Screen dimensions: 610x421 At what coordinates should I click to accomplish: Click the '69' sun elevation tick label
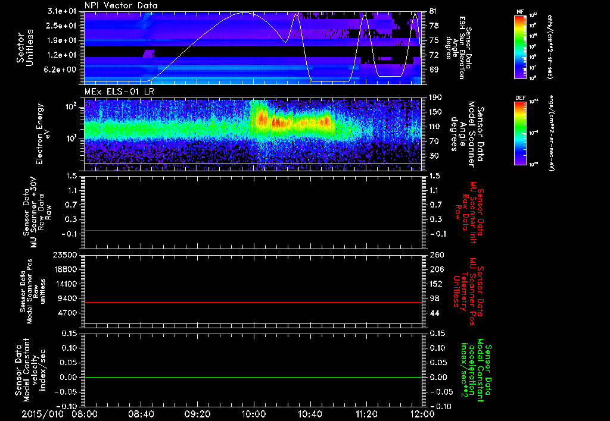pyautogui.click(x=434, y=70)
